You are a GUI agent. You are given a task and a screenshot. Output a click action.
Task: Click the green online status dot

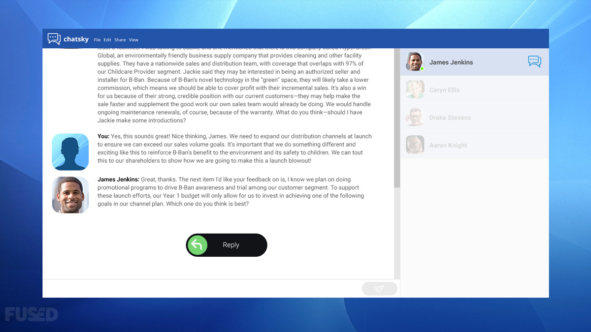(x=422, y=69)
